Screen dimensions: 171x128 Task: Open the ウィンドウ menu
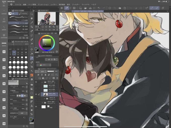pyautogui.click(x=85, y=5)
